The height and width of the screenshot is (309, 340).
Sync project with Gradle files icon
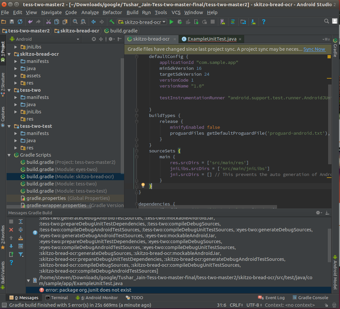click(233, 22)
